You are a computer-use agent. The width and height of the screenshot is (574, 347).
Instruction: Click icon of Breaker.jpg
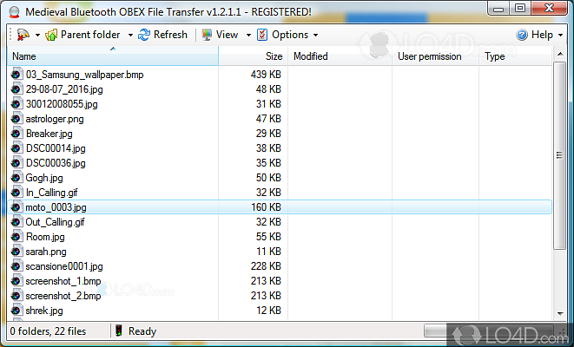pyautogui.click(x=16, y=134)
